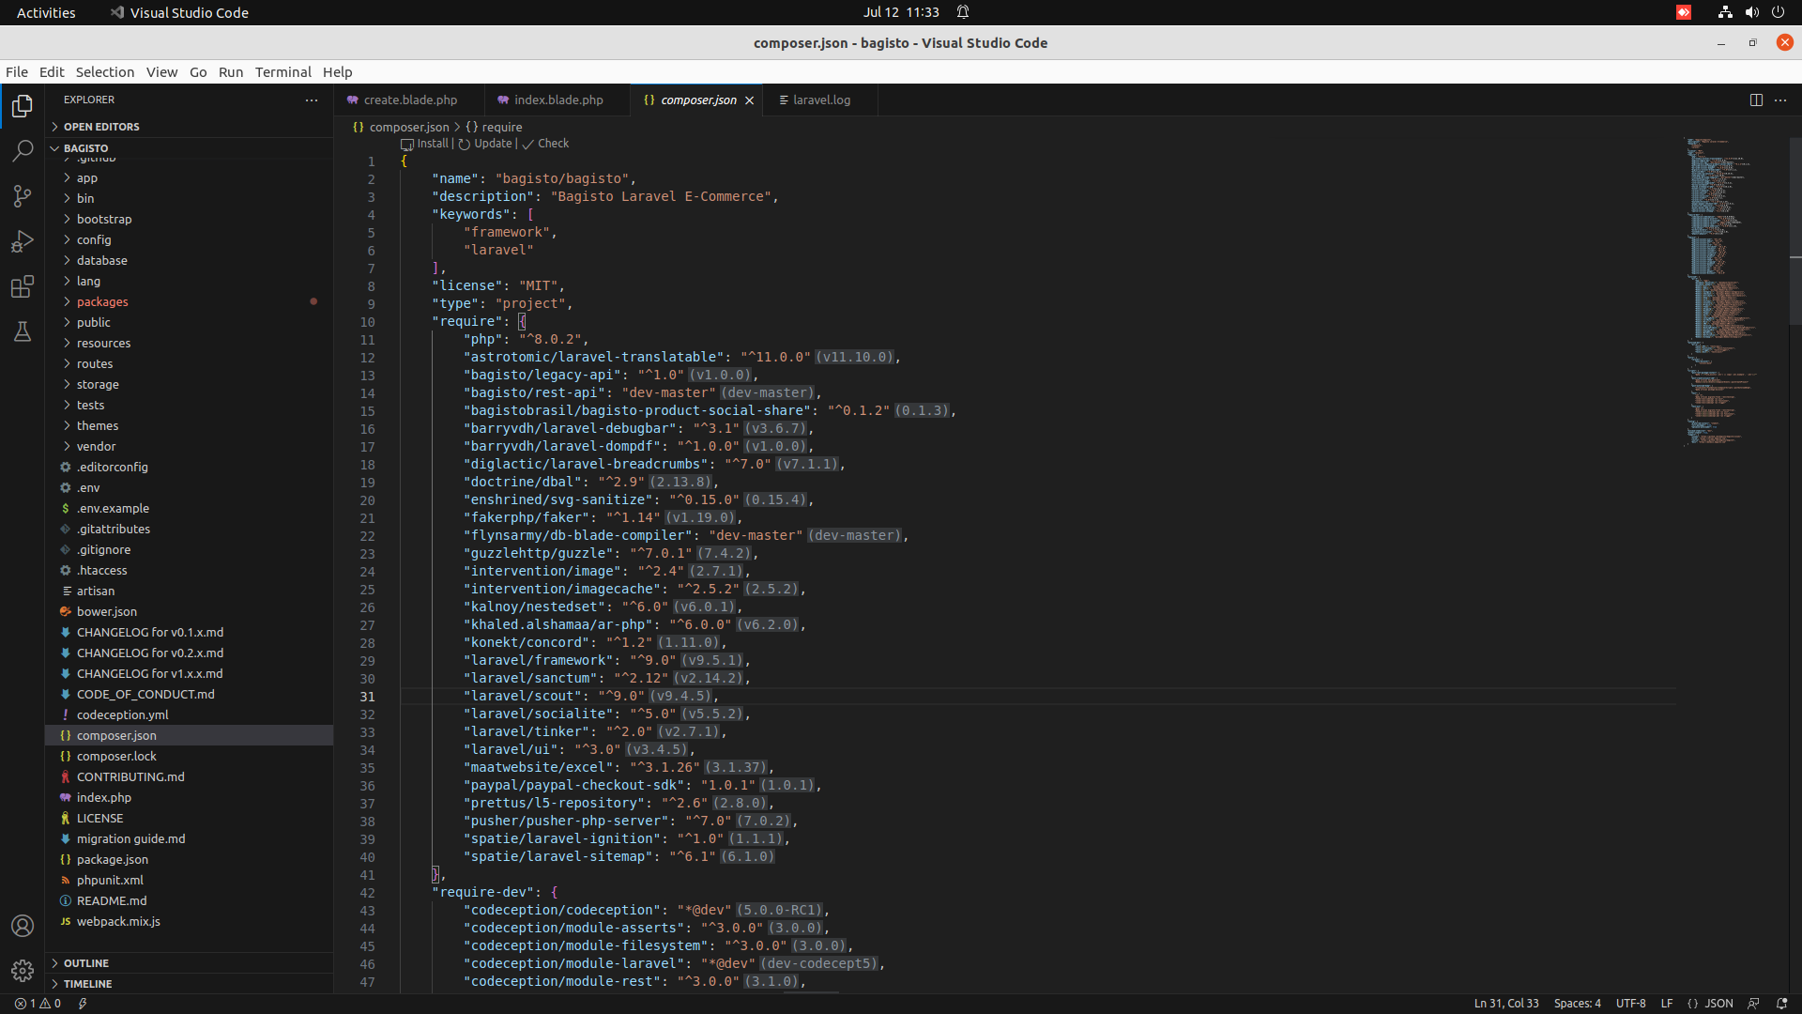Select the JSON language indicator in status bar
1802x1014 pixels.
point(1719,1003)
